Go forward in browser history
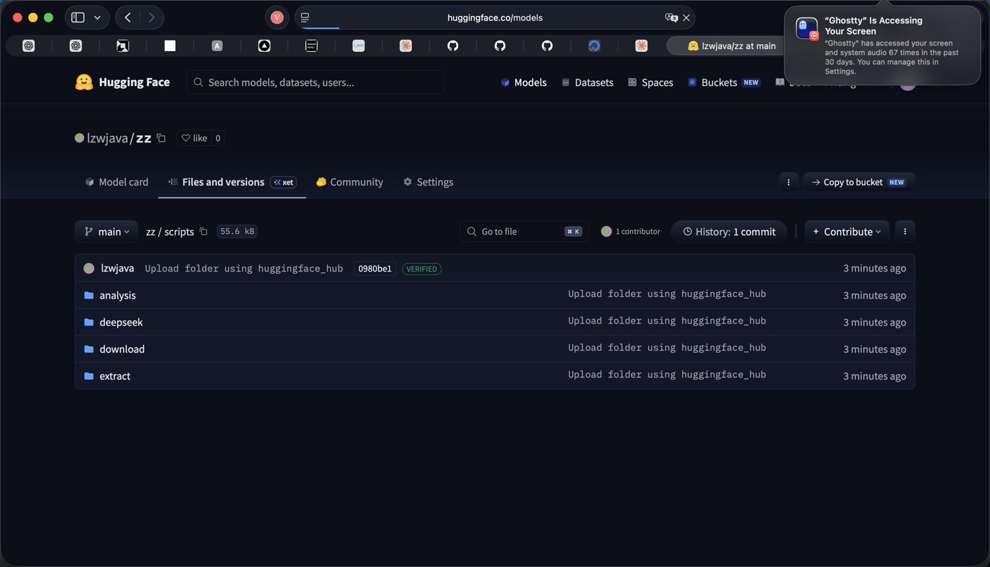This screenshot has height=567, width=990. click(152, 17)
